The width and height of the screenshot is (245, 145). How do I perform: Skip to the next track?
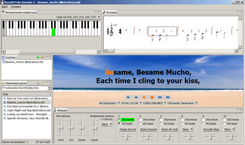pyautogui.click(x=168, y=97)
